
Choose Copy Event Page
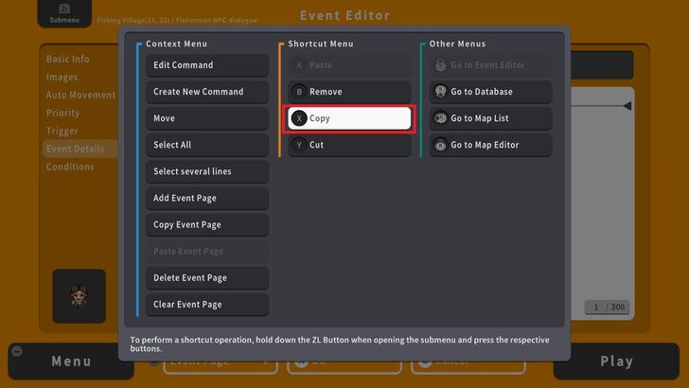tap(207, 224)
